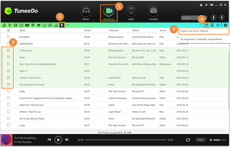The width and height of the screenshot is (230, 147).
Task: Sort by the Genre column header
Action: [163, 30]
